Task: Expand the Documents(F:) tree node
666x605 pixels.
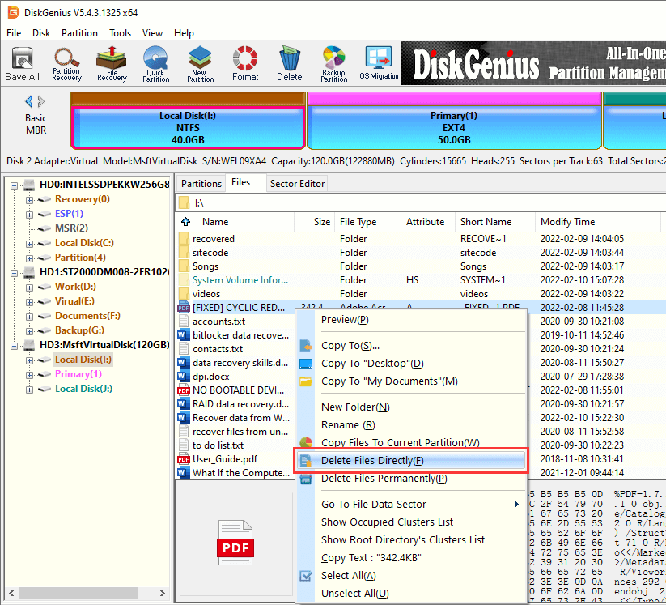Action: pos(29,317)
